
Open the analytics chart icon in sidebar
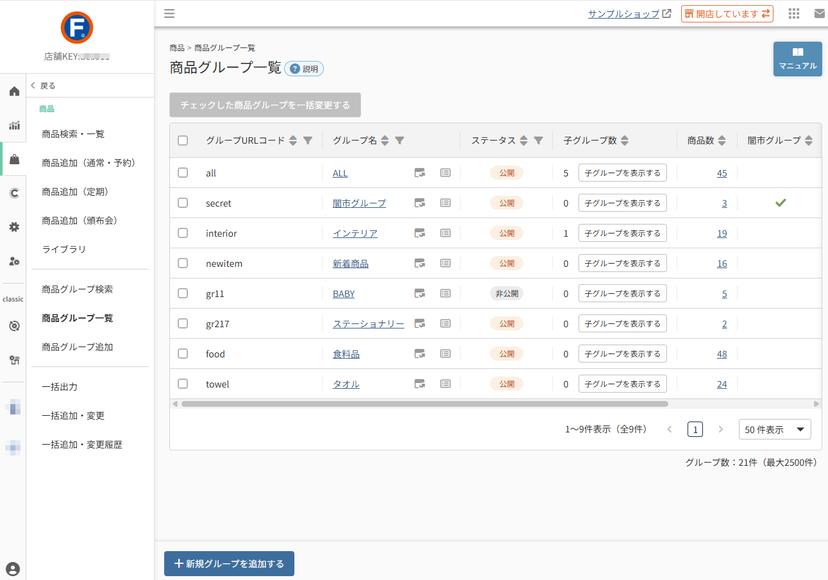point(14,126)
